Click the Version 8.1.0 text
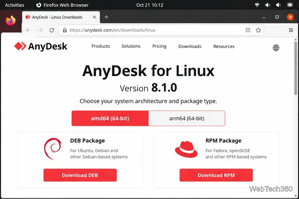 click(149, 88)
